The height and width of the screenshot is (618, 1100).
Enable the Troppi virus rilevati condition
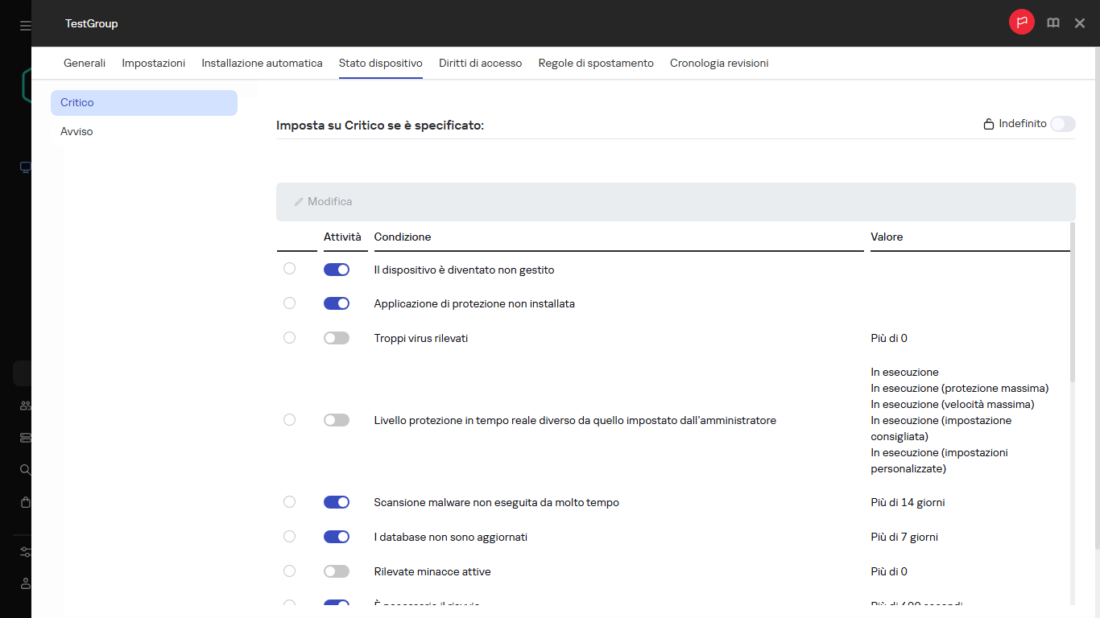[336, 338]
